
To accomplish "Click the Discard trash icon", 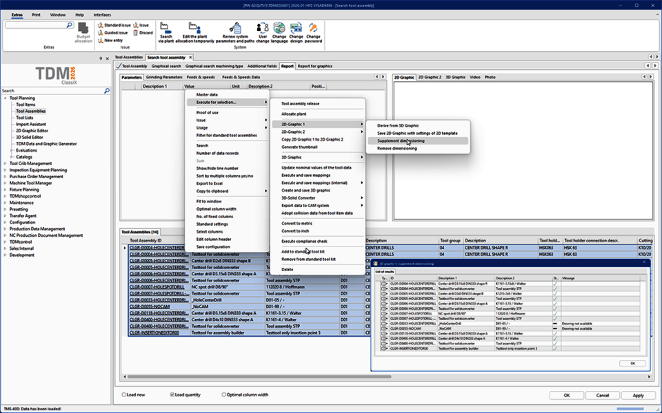I will tap(134, 32).
